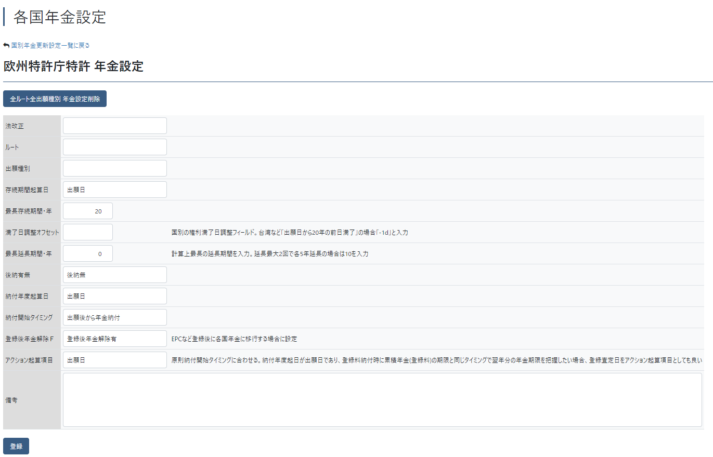
Task: Click the 各国年金設定 page title
Action: click(x=60, y=17)
